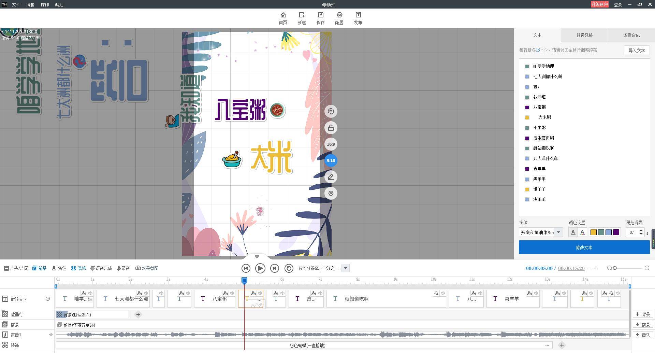Viewport: 655px width, 353px height.
Task: Open the 编辑 menu
Action: 30,5
